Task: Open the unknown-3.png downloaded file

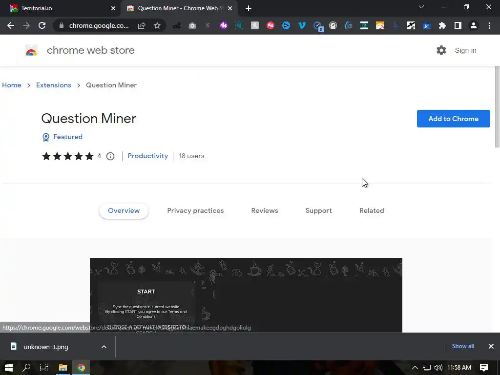Action: (x=46, y=347)
